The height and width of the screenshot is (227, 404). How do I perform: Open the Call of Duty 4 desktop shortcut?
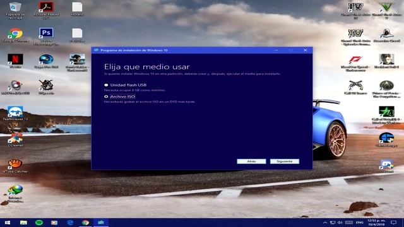[386, 115]
